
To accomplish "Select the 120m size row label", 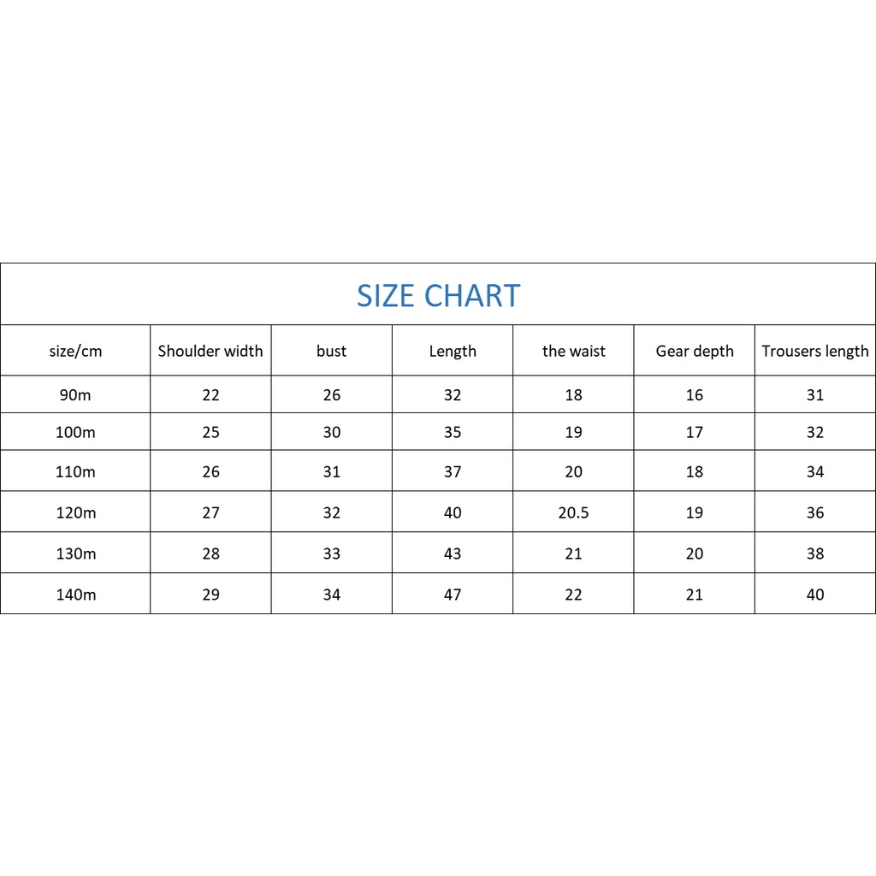I will [75, 512].
